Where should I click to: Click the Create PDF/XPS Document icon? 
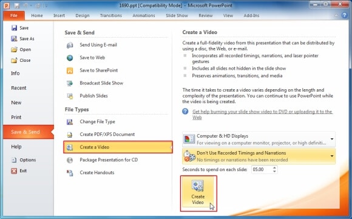point(70,135)
